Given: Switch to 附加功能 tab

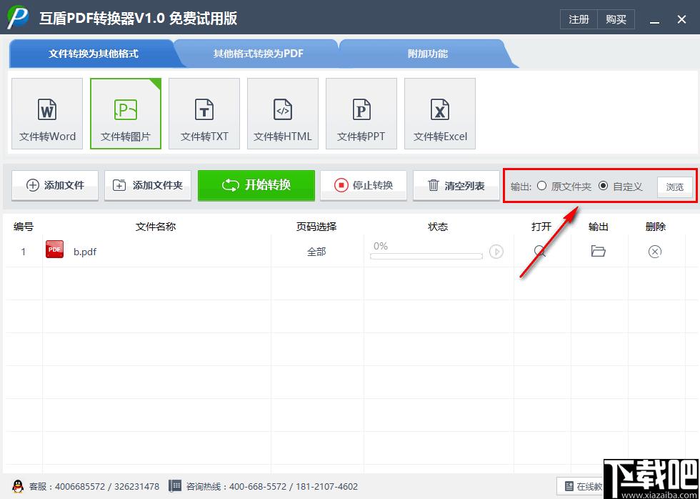Looking at the screenshot, I should 428,54.
